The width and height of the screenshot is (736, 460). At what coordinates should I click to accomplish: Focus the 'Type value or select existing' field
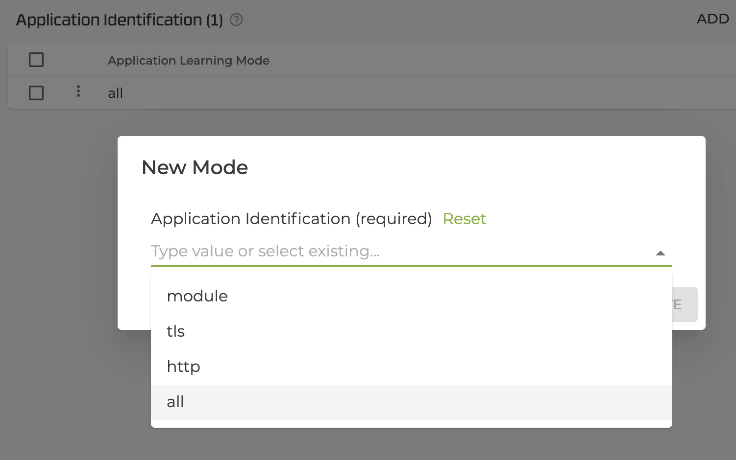tap(392, 252)
